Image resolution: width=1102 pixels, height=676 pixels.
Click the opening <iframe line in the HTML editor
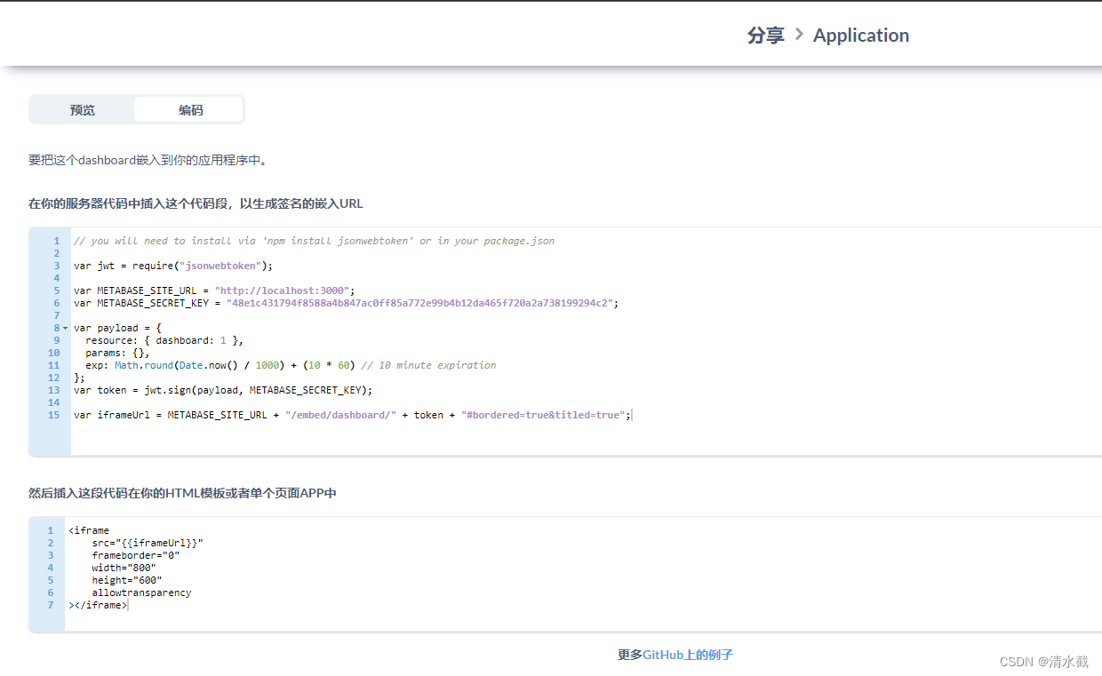pyautogui.click(x=89, y=530)
